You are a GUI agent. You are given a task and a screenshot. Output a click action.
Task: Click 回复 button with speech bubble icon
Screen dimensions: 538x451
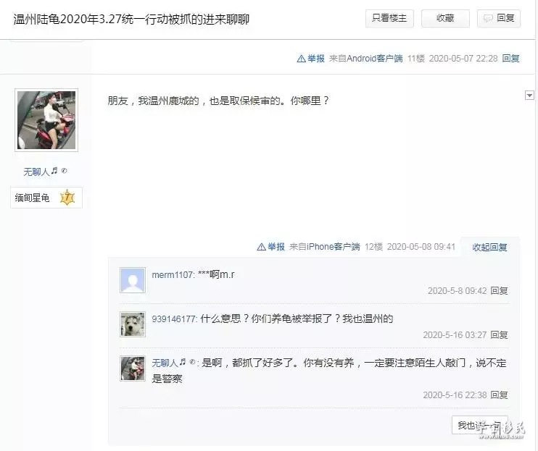[x=499, y=18]
